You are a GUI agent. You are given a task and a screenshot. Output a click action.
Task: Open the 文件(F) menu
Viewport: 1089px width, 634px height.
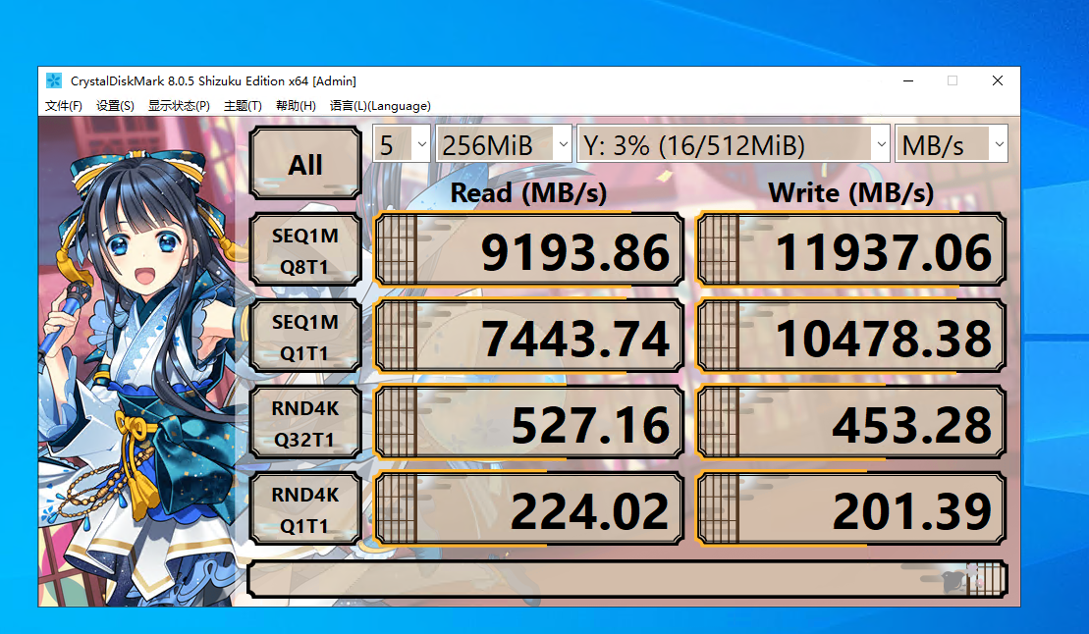[x=63, y=106]
